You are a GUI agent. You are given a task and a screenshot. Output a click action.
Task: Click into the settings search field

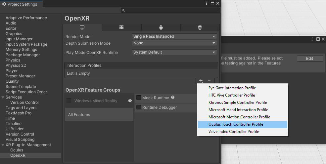[170, 10]
